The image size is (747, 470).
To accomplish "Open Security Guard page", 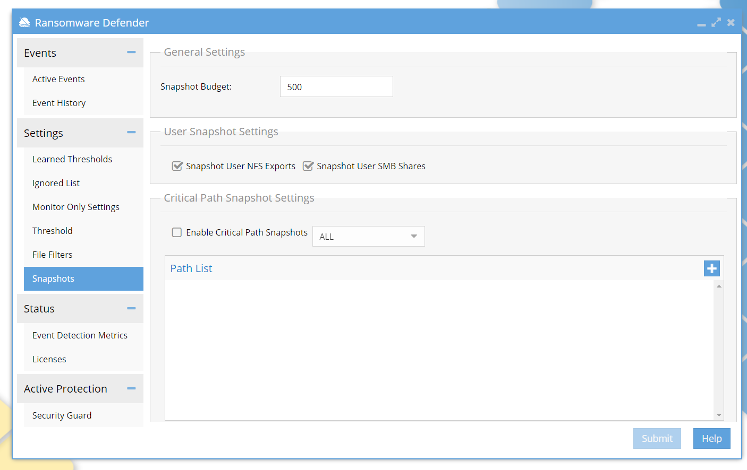I will coord(83,415).
